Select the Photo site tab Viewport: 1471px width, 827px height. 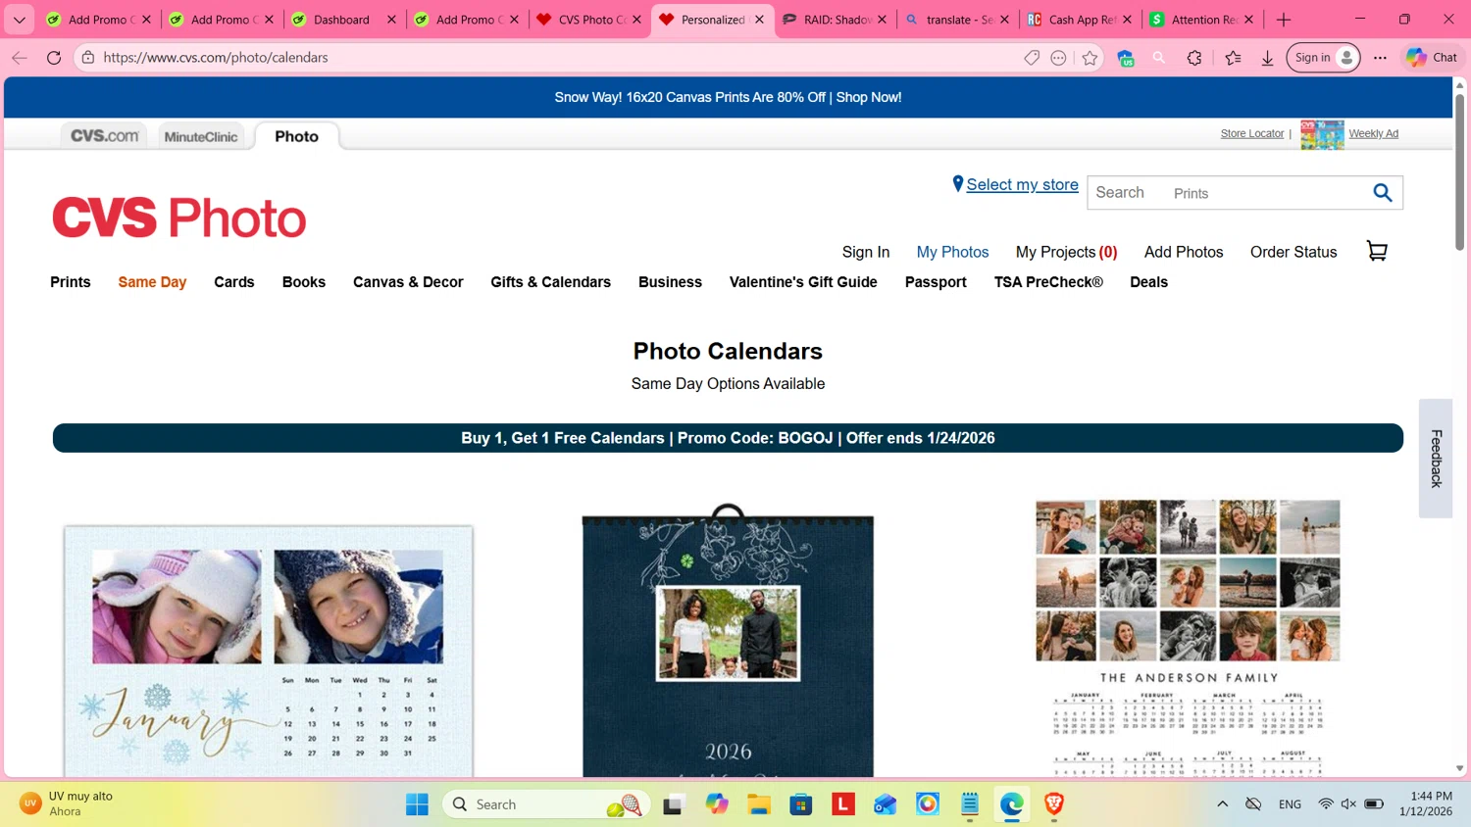pyautogui.click(x=296, y=136)
